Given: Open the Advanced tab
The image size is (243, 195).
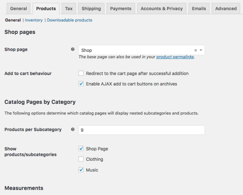Looking at the screenshot, I should click(x=226, y=9).
